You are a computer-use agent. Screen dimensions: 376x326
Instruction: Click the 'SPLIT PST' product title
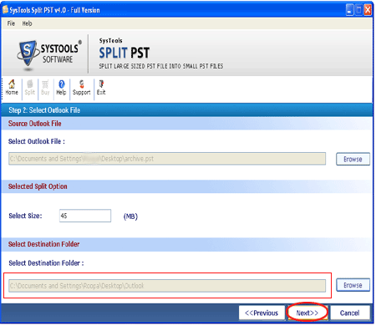[124, 53]
